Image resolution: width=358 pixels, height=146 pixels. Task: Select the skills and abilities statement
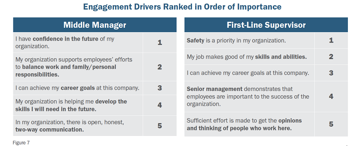pos(247,57)
